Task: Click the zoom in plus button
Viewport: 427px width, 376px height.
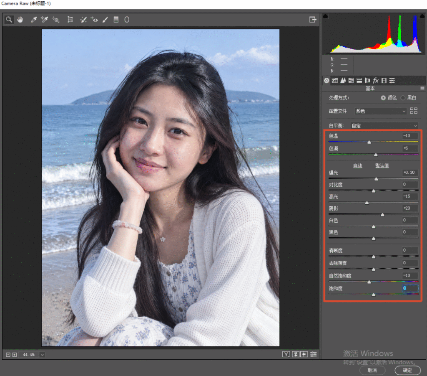Action: click(15, 355)
